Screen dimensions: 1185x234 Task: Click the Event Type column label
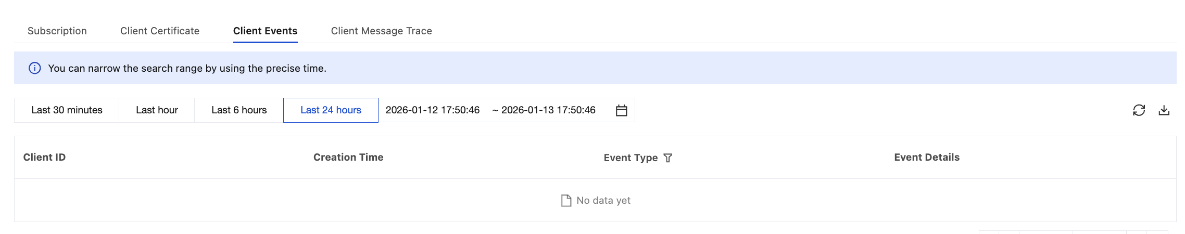[x=631, y=158]
